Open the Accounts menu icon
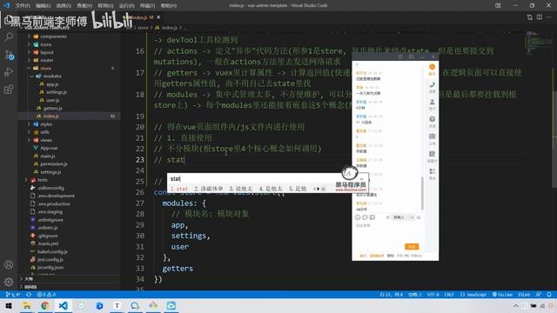This screenshot has height=313, width=557. coord(9,264)
